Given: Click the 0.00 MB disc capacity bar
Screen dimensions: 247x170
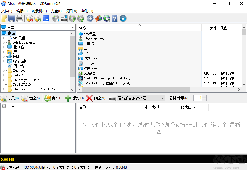Looking at the screenshot, I should (x=124, y=159).
